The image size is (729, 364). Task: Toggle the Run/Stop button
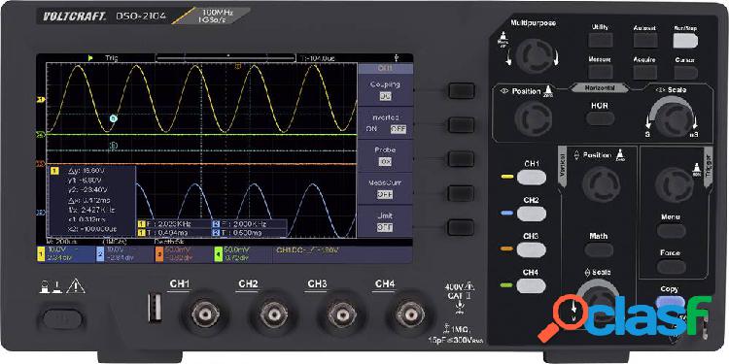pos(685,41)
